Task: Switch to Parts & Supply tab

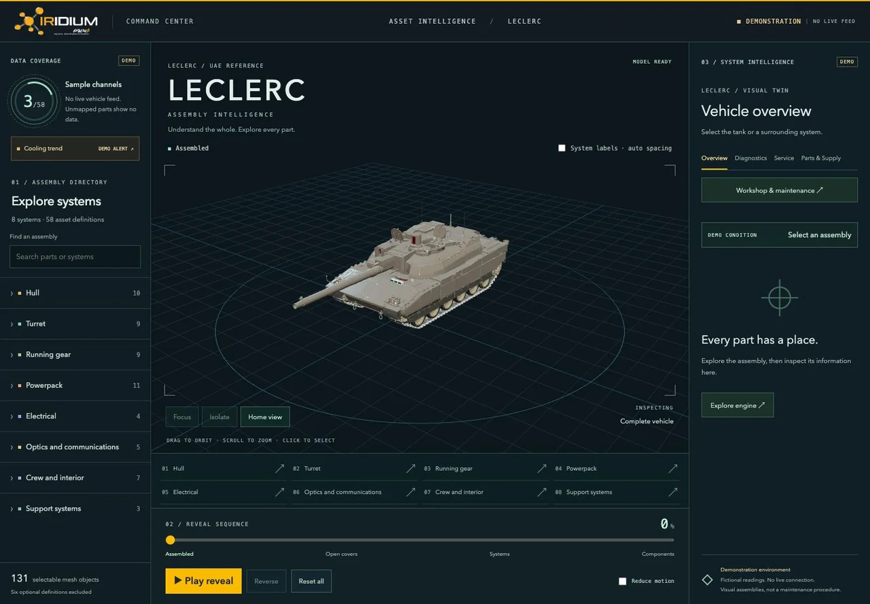Action: [x=821, y=158]
